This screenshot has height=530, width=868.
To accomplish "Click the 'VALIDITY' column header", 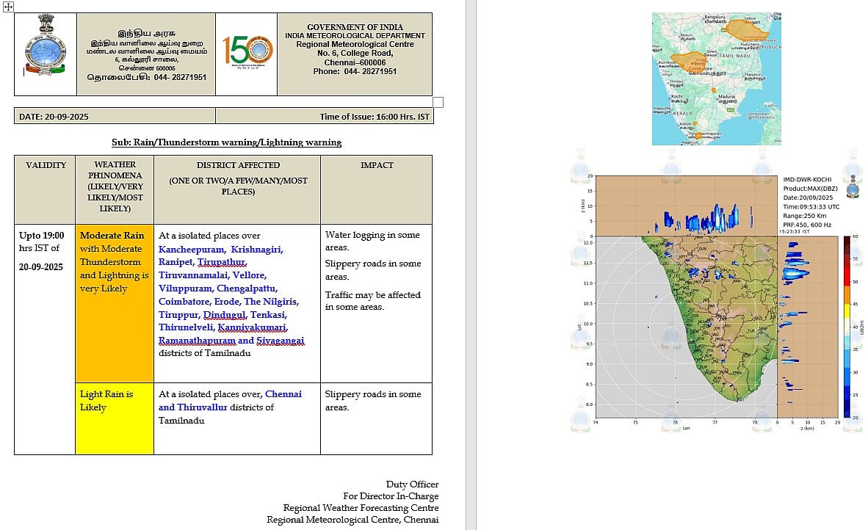I will tap(46, 165).
